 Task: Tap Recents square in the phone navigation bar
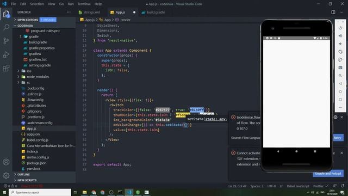click(x=315, y=151)
